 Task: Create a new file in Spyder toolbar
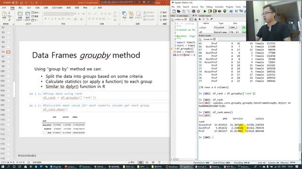click(174, 11)
